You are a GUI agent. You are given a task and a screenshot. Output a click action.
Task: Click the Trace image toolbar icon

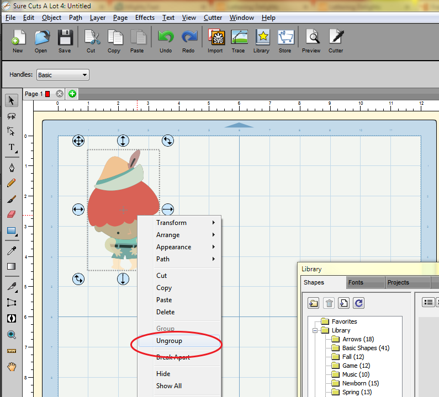pos(238,41)
